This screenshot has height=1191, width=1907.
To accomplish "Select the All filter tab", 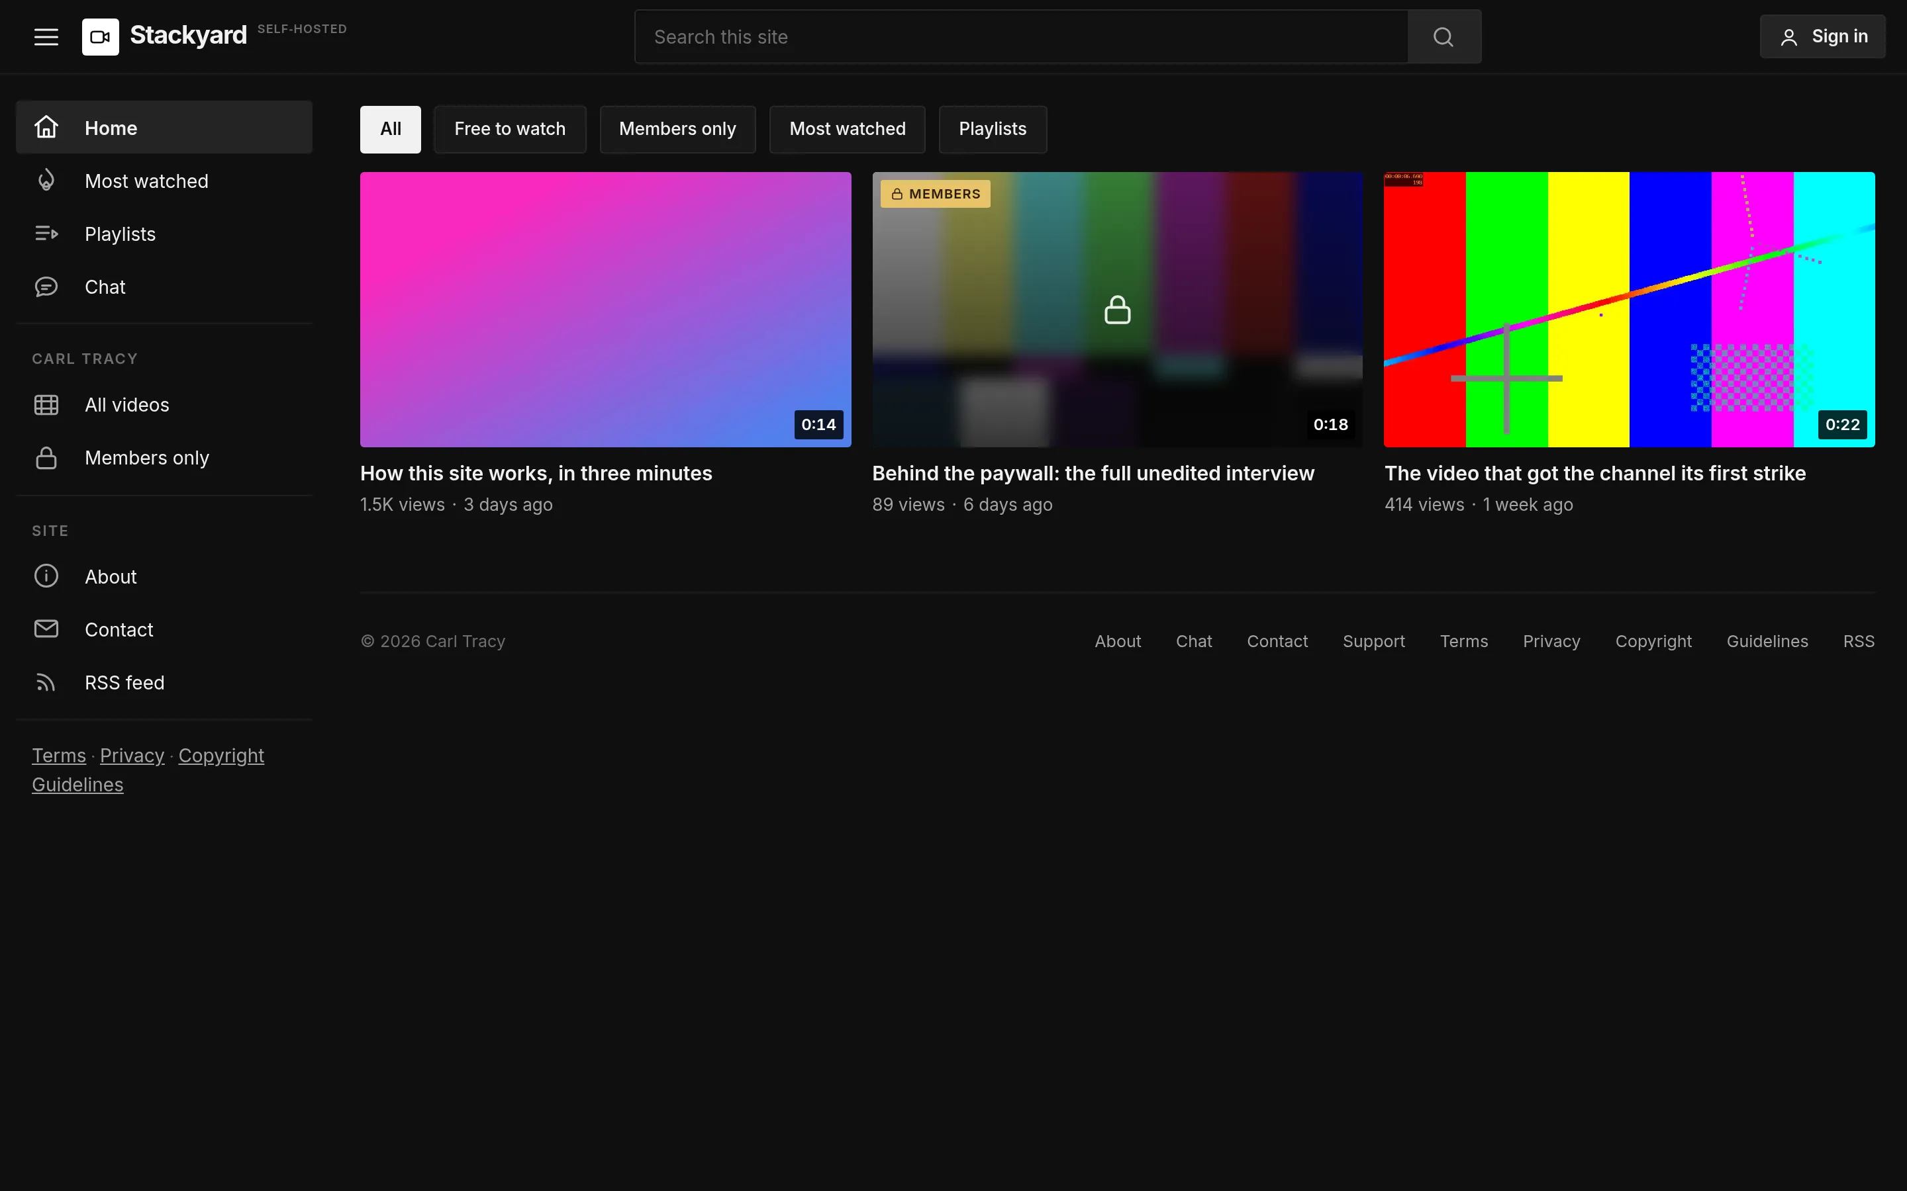I will (390, 129).
